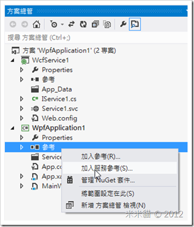Expand the highlighted 參考 node

point(21,147)
